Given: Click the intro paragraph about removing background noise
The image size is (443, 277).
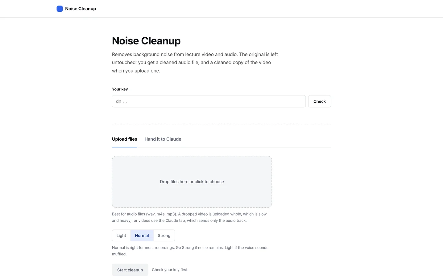Looking at the screenshot, I should point(195,62).
